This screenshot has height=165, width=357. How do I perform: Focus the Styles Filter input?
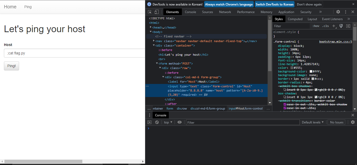[x=291, y=26]
